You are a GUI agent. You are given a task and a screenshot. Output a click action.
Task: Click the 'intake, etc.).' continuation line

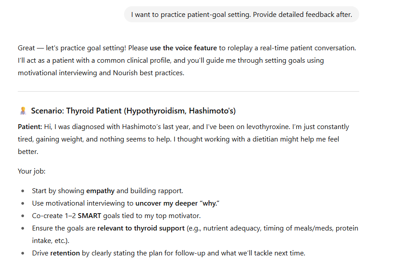51,241
